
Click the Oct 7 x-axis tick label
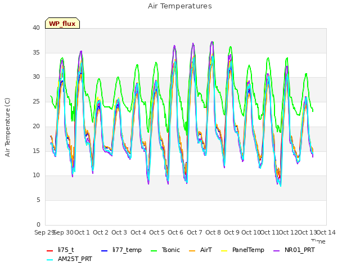pos(195,232)
